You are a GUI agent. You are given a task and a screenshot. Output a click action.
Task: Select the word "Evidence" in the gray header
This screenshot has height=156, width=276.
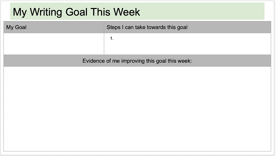tap(94, 61)
